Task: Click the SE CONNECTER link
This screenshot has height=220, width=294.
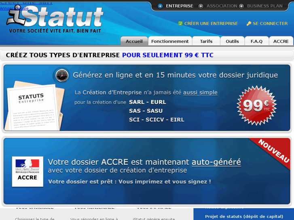Action: pos(270,23)
